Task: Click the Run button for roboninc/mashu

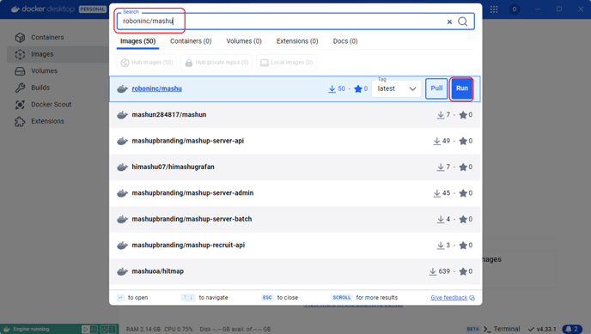Action: [x=462, y=88]
